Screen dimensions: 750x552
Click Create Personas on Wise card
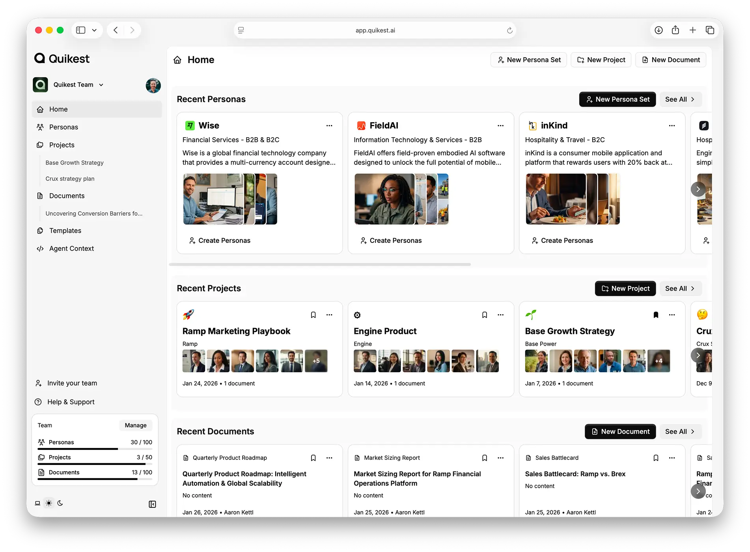pyautogui.click(x=220, y=241)
